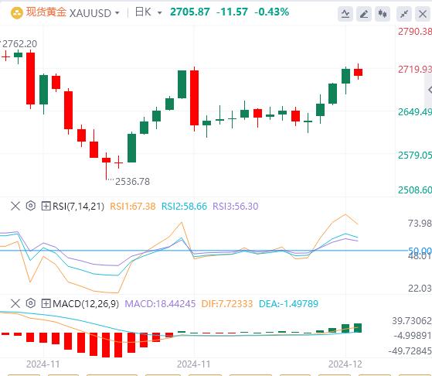The height and width of the screenshot is (376, 432).
Task: Click the RSI(7,14,21) indicator label
Action: 78,206
